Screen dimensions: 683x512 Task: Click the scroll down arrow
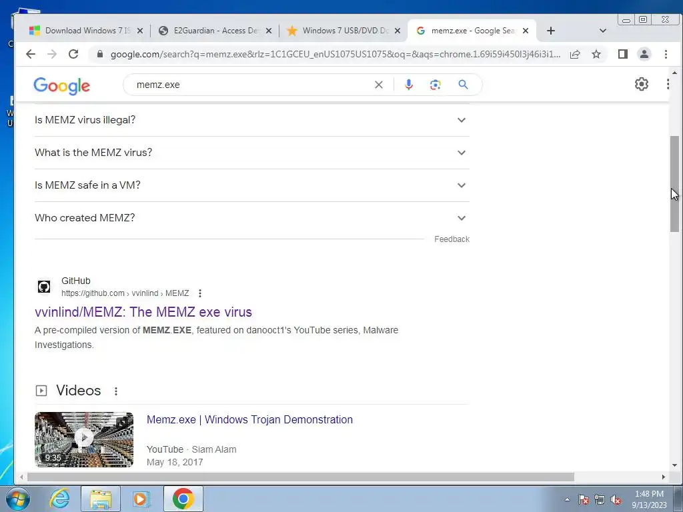click(x=674, y=465)
